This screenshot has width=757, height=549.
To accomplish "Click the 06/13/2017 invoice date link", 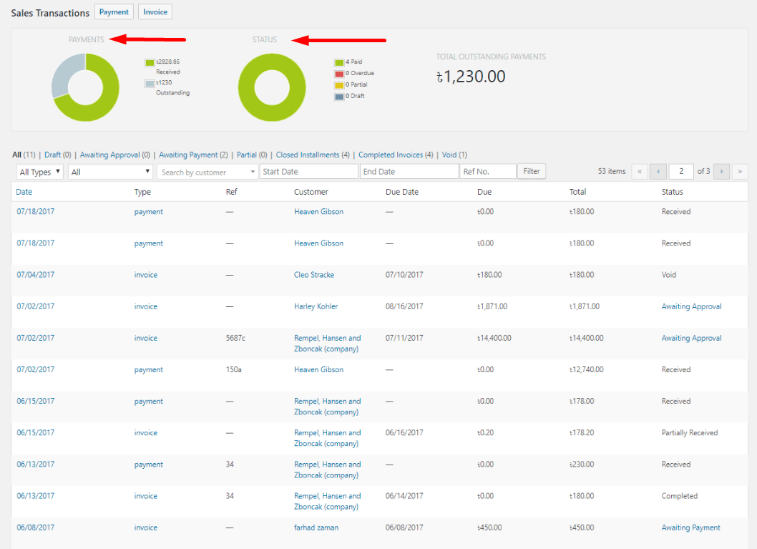I will click(x=36, y=496).
